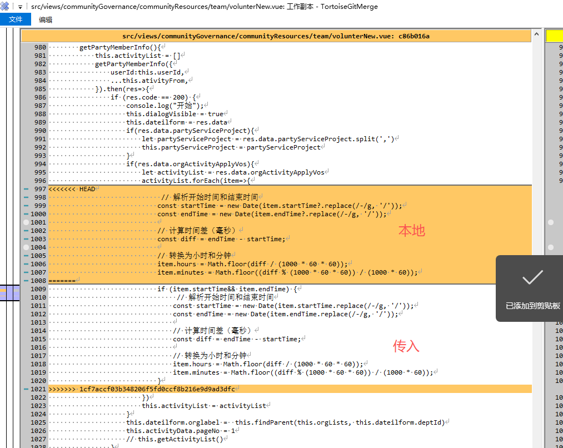563x448 pixels.
Task: Open the quick access toolbar dropdown arrow
Action: pos(20,7)
